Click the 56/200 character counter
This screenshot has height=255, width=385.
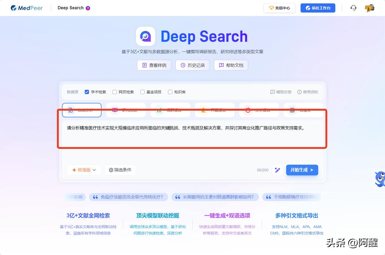click(x=262, y=170)
